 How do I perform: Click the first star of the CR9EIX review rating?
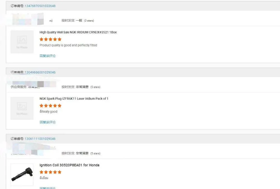pos(41,39)
